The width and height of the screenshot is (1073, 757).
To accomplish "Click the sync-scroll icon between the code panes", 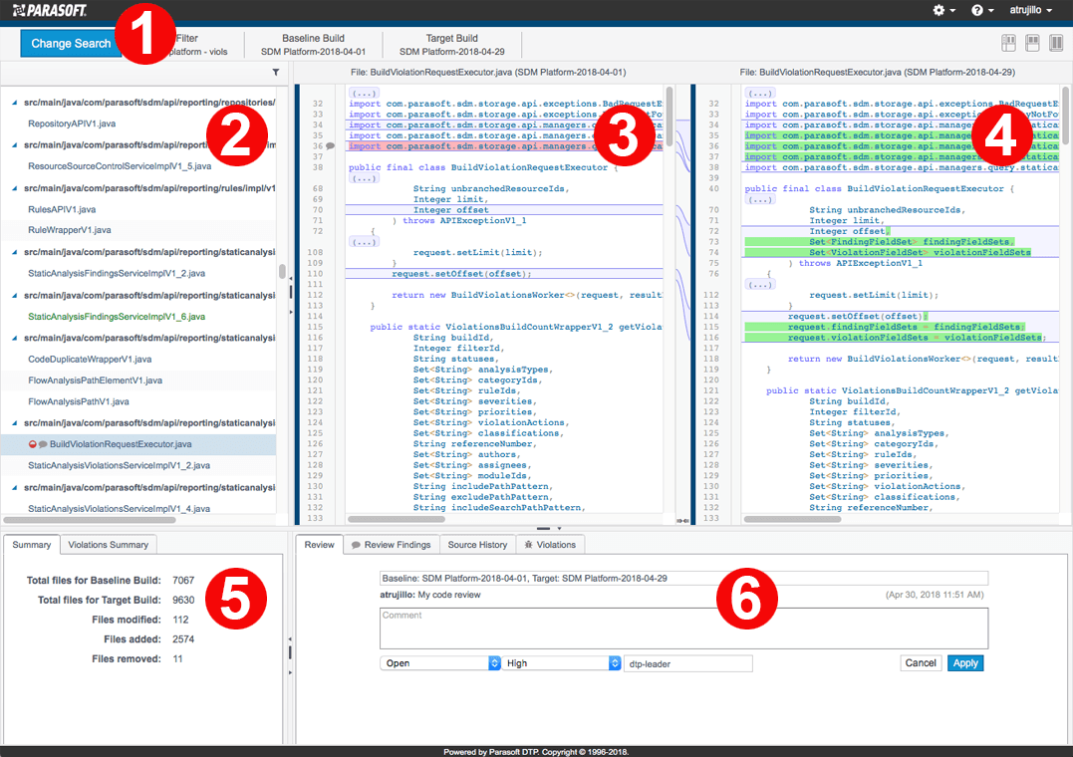I will 682,521.
